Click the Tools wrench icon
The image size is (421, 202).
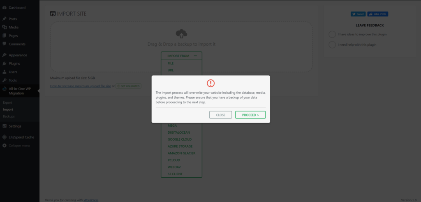[4, 80]
